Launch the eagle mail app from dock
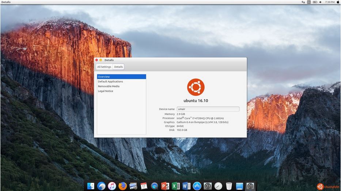This screenshot has width=341, height=191. tap(101, 186)
